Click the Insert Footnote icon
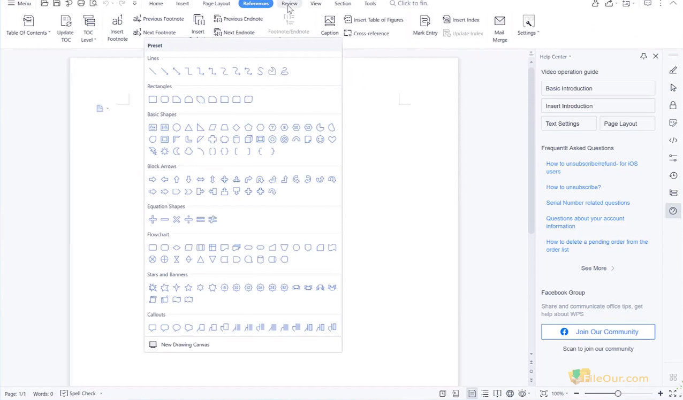The image size is (683, 400). click(117, 21)
